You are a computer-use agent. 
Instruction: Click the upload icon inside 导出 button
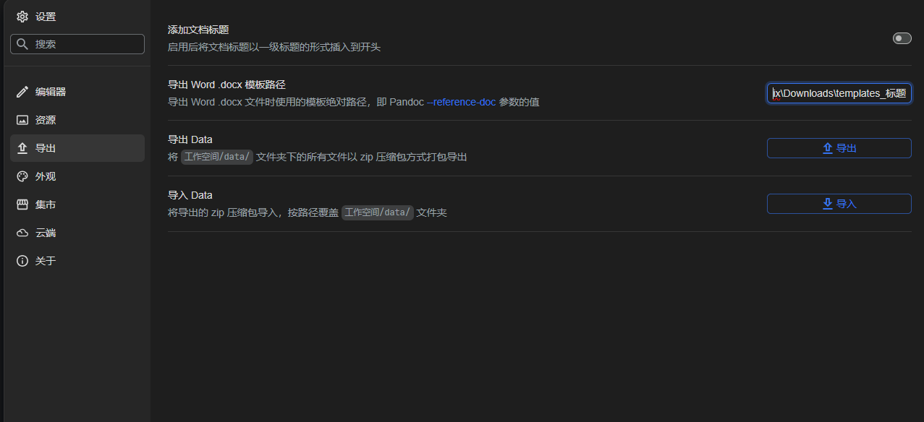click(826, 147)
